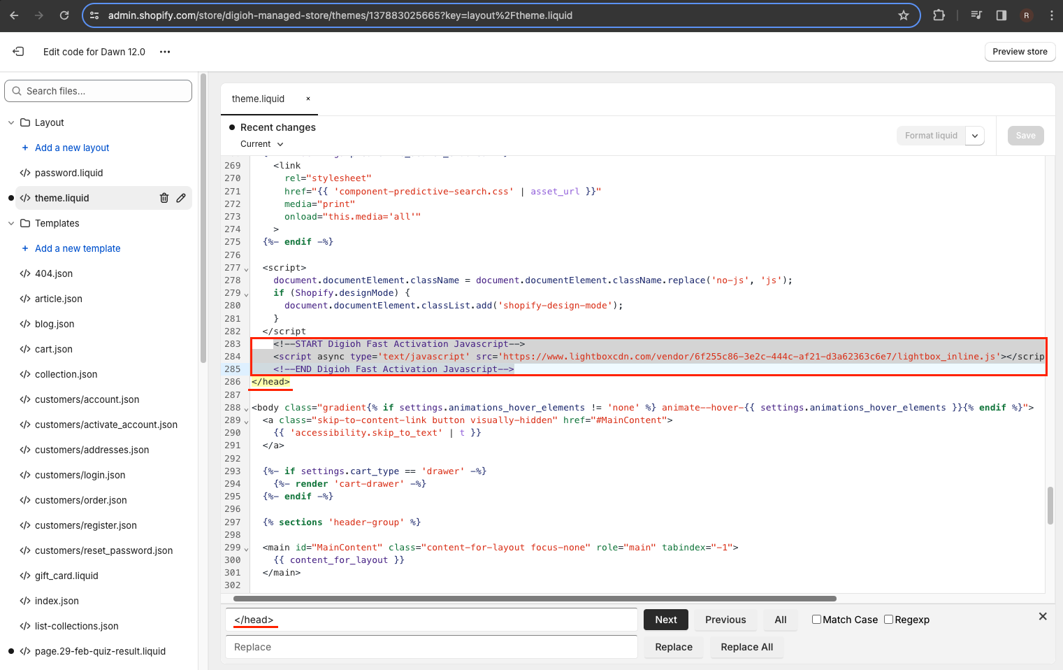Open article.json template file
This screenshot has height=670, width=1063.
pyautogui.click(x=59, y=299)
